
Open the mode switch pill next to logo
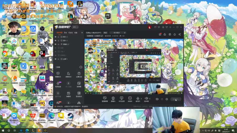(75, 27)
